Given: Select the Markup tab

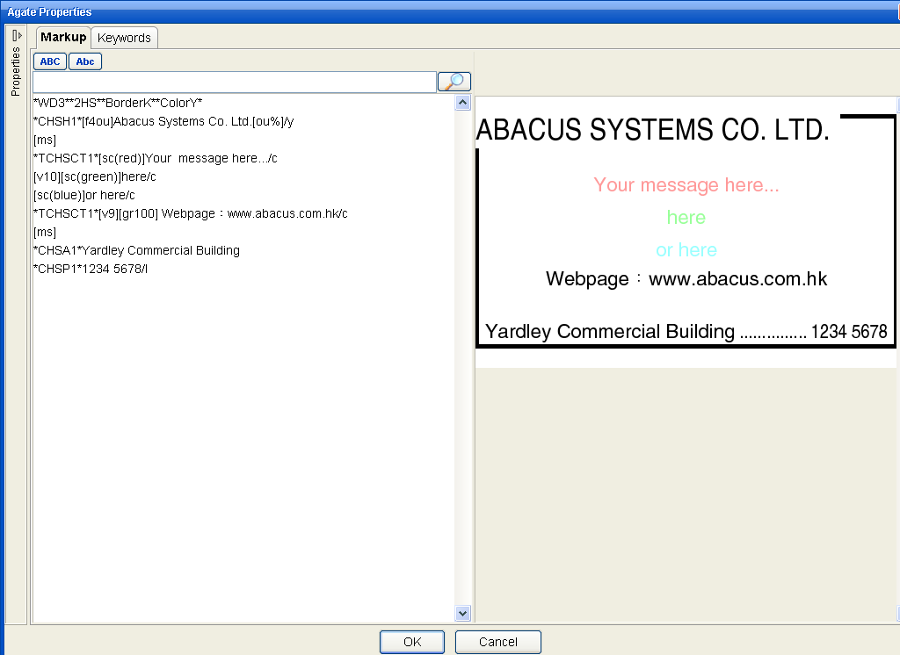Looking at the screenshot, I should (63, 37).
